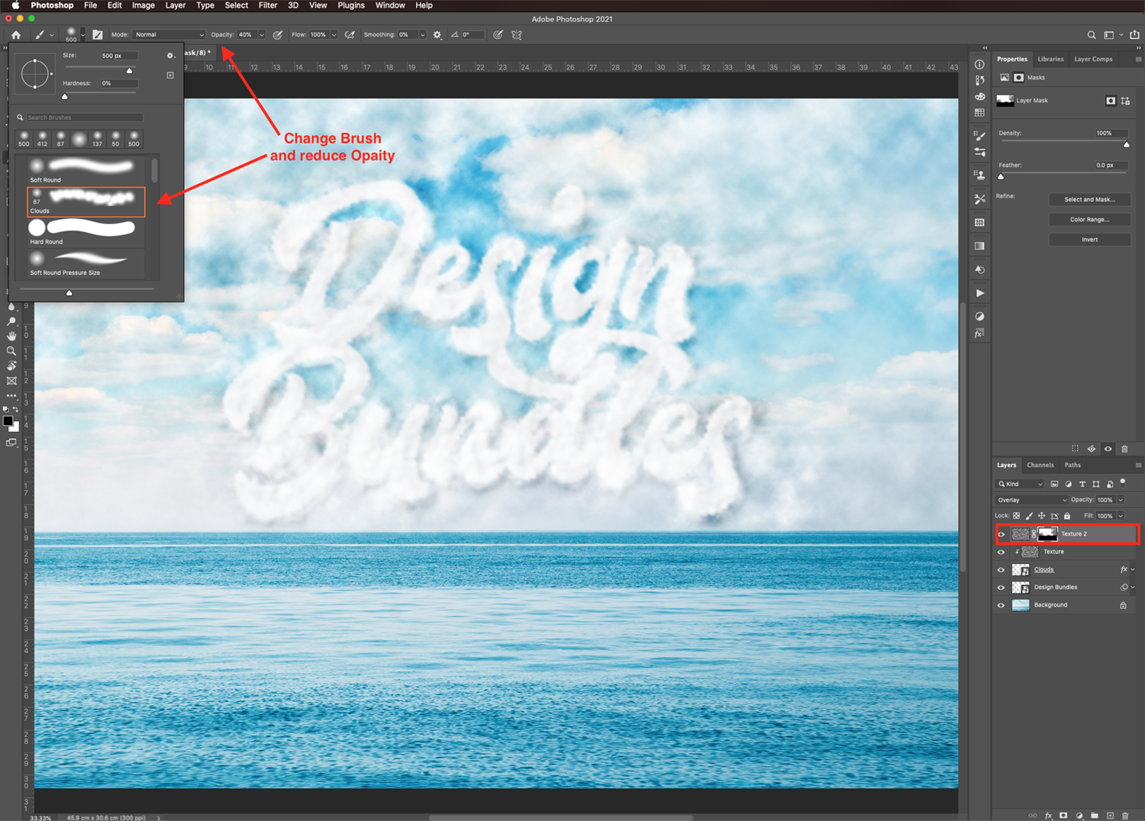Open the Info panel icon
The height and width of the screenshot is (821, 1145).
(x=979, y=64)
